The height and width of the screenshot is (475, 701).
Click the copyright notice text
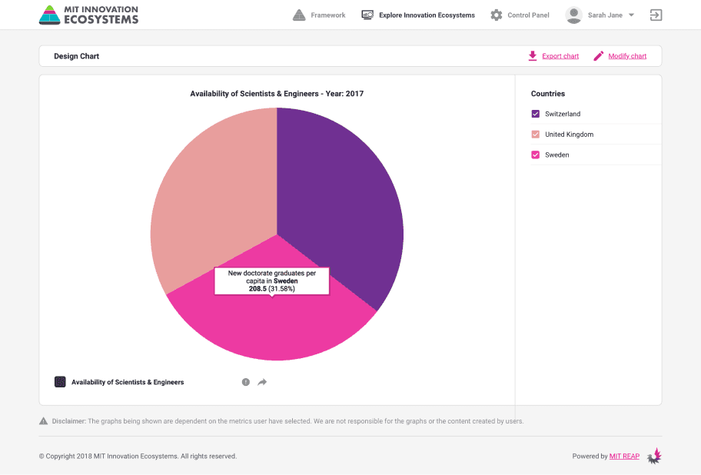tap(138, 457)
